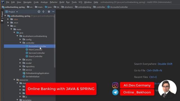Click the controller breadcrumb
Viewport: 180px width, 101px height.
(99, 7)
